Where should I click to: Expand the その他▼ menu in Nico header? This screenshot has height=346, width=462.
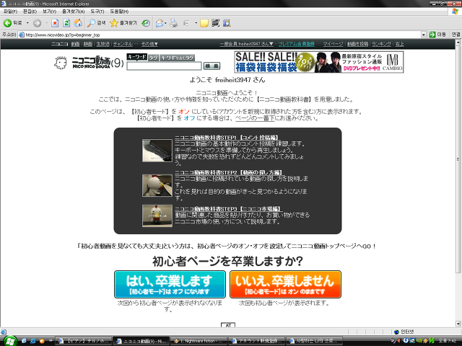149,44
